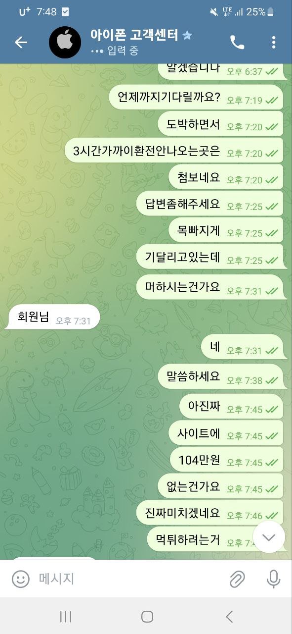Open the three-dot more options menu
This screenshot has height=634, width=292.
[x=273, y=43]
